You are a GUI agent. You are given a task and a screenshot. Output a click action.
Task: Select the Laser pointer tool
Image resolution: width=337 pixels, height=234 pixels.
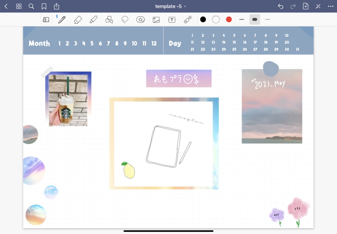[x=188, y=19]
